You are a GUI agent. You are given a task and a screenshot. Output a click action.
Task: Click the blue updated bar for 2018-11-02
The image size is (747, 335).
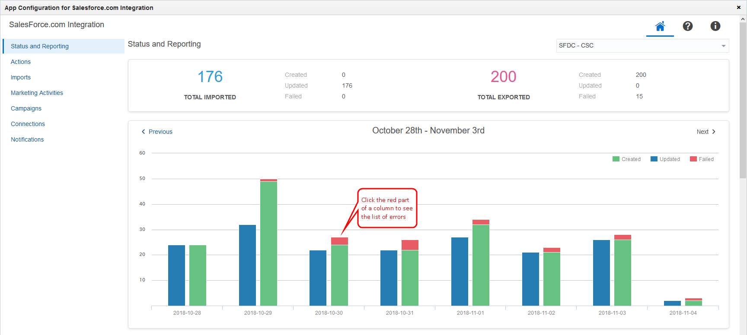530,279
